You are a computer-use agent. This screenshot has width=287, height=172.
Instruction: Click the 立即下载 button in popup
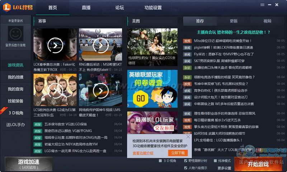tap(178, 153)
